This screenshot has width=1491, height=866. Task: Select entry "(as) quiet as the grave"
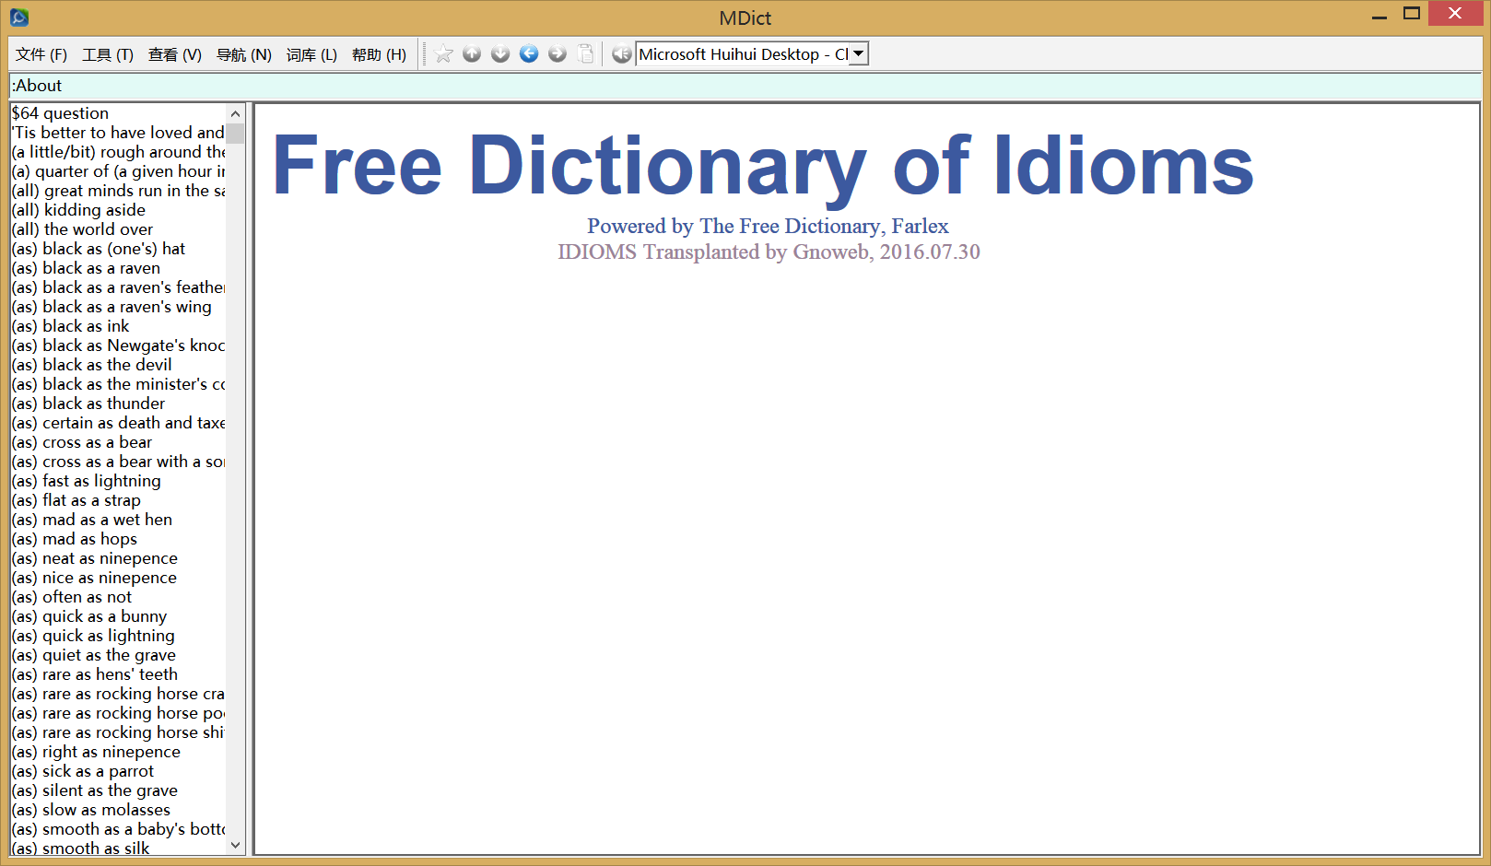93,655
